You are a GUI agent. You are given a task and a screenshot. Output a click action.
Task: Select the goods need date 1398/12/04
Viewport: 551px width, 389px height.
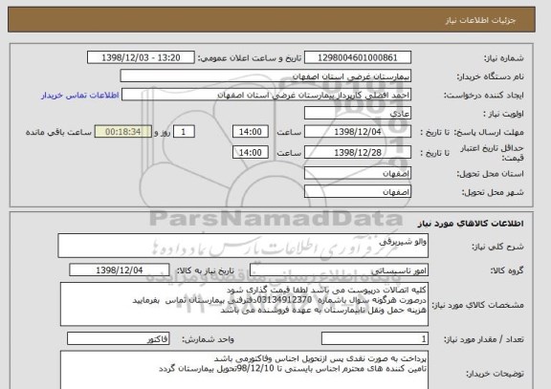[120, 270]
